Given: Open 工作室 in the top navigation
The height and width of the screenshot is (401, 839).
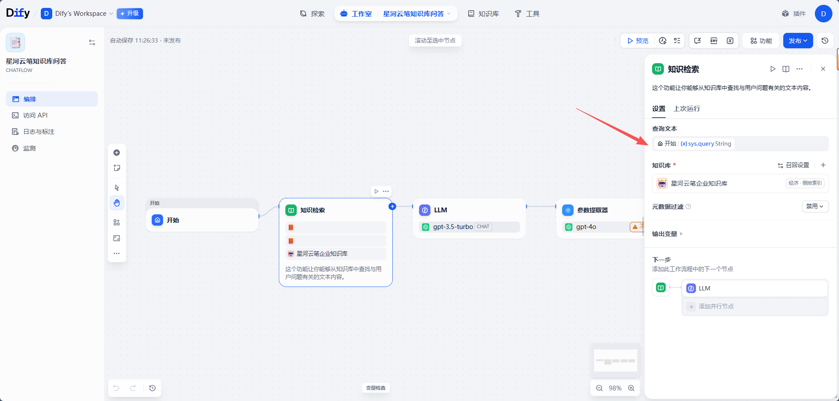Looking at the screenshot, I should tap(356, 14).
